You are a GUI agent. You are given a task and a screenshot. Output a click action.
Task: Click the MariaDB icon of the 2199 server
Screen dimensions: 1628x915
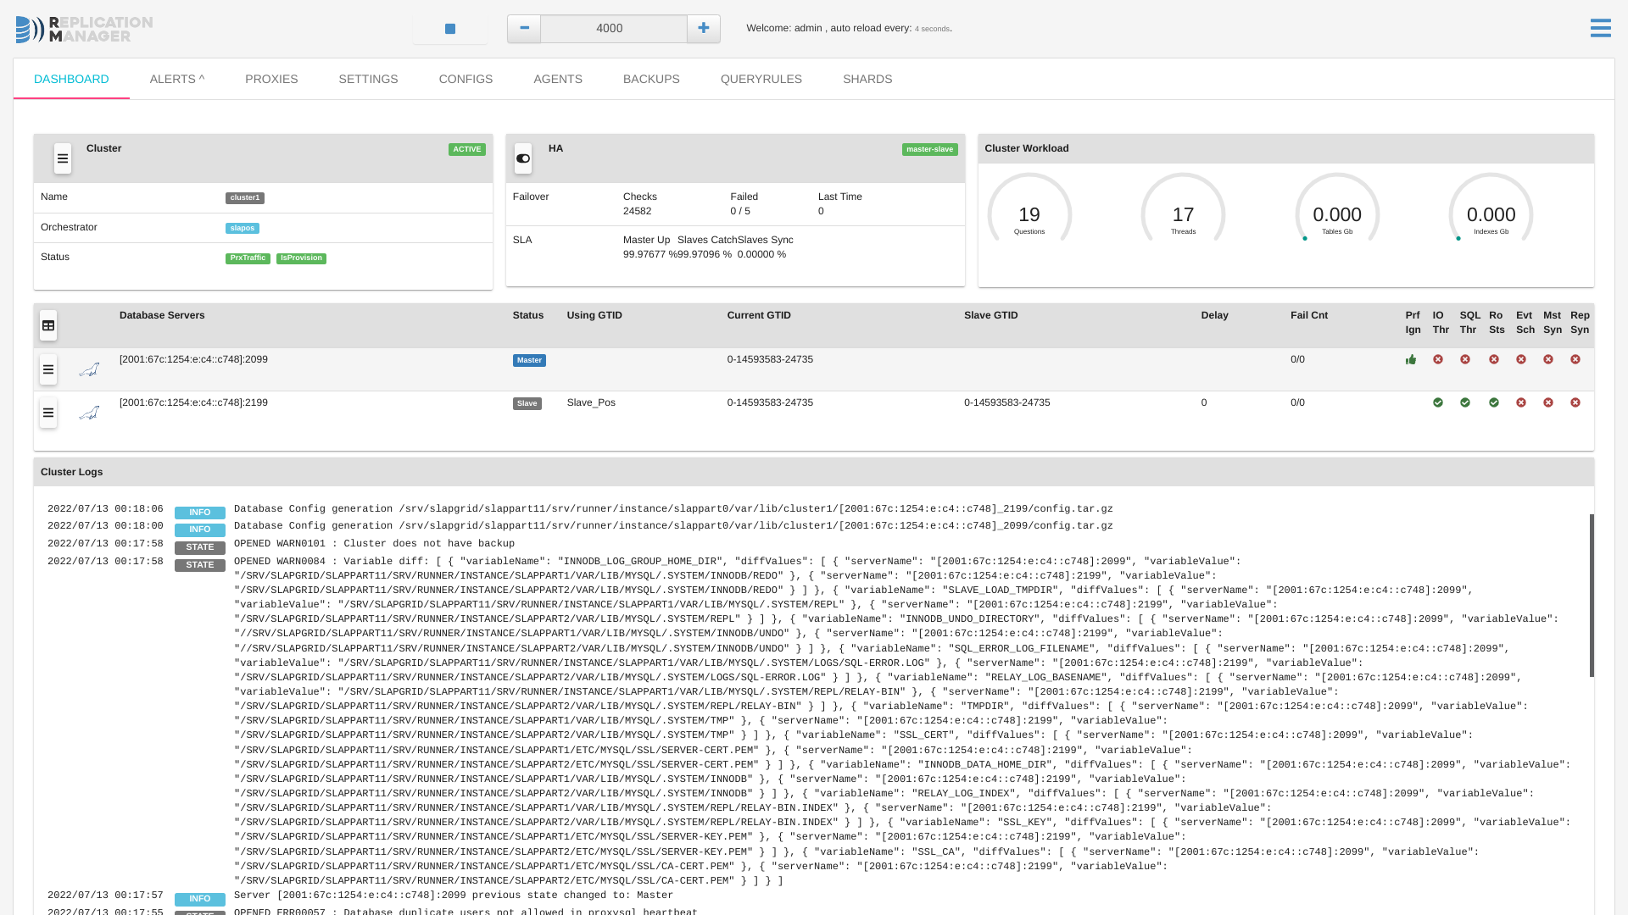[89, 413]
